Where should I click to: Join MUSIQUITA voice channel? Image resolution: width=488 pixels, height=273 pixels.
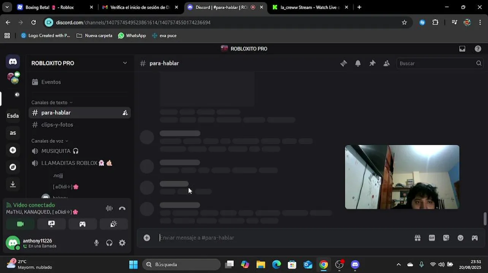click(79, 151)
